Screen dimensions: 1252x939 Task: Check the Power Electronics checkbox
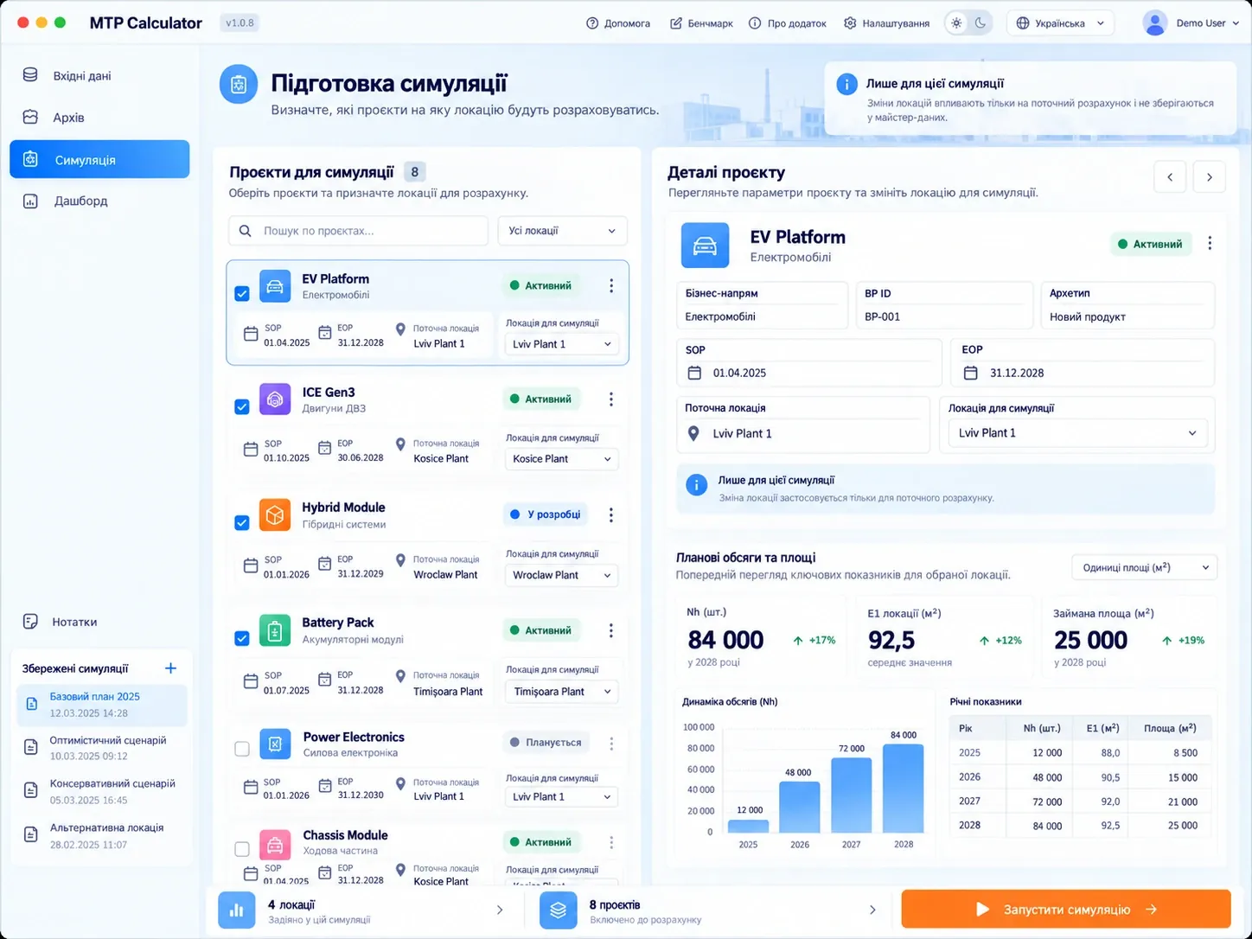point(242,749)
